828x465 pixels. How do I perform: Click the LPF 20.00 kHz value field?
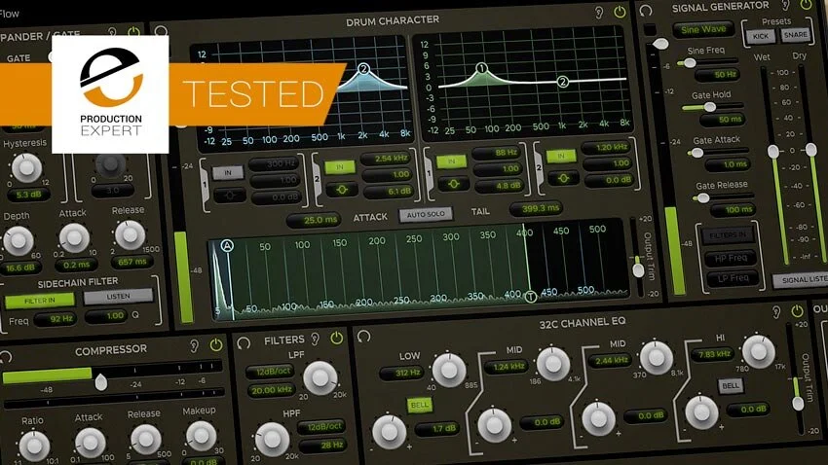coord(271,391)
